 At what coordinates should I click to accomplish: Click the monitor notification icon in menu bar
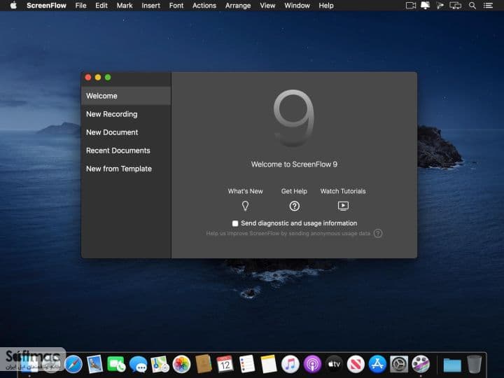click(x=426, y=6)
